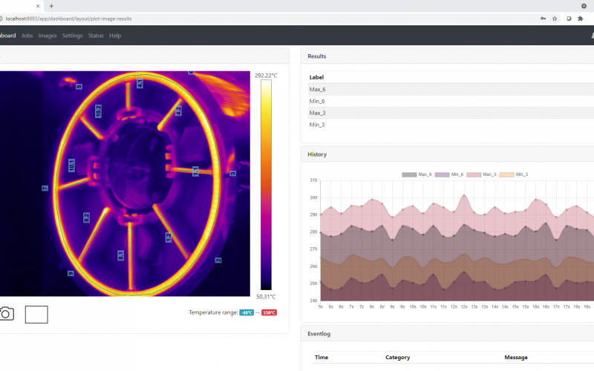Click the camera snapshot icon
Image resolution: width=594 pixels, height=371 pixels.
[x=7, y=314]
